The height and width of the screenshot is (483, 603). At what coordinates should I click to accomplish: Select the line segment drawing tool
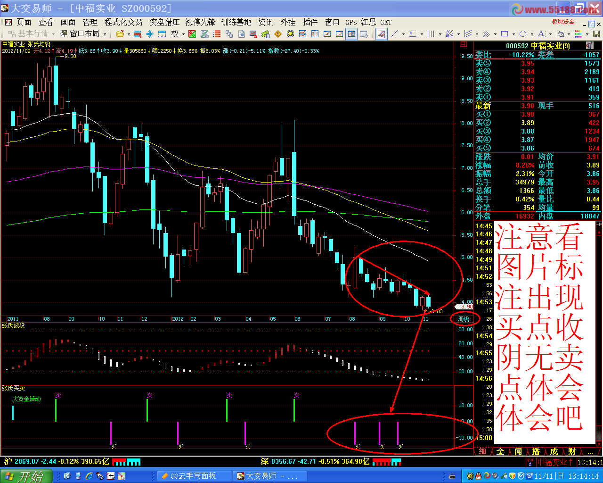394,34
